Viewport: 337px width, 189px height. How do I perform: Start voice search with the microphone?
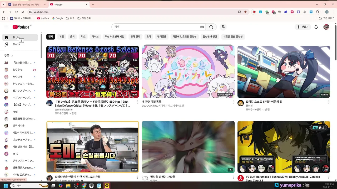click(x=223, y=27)
